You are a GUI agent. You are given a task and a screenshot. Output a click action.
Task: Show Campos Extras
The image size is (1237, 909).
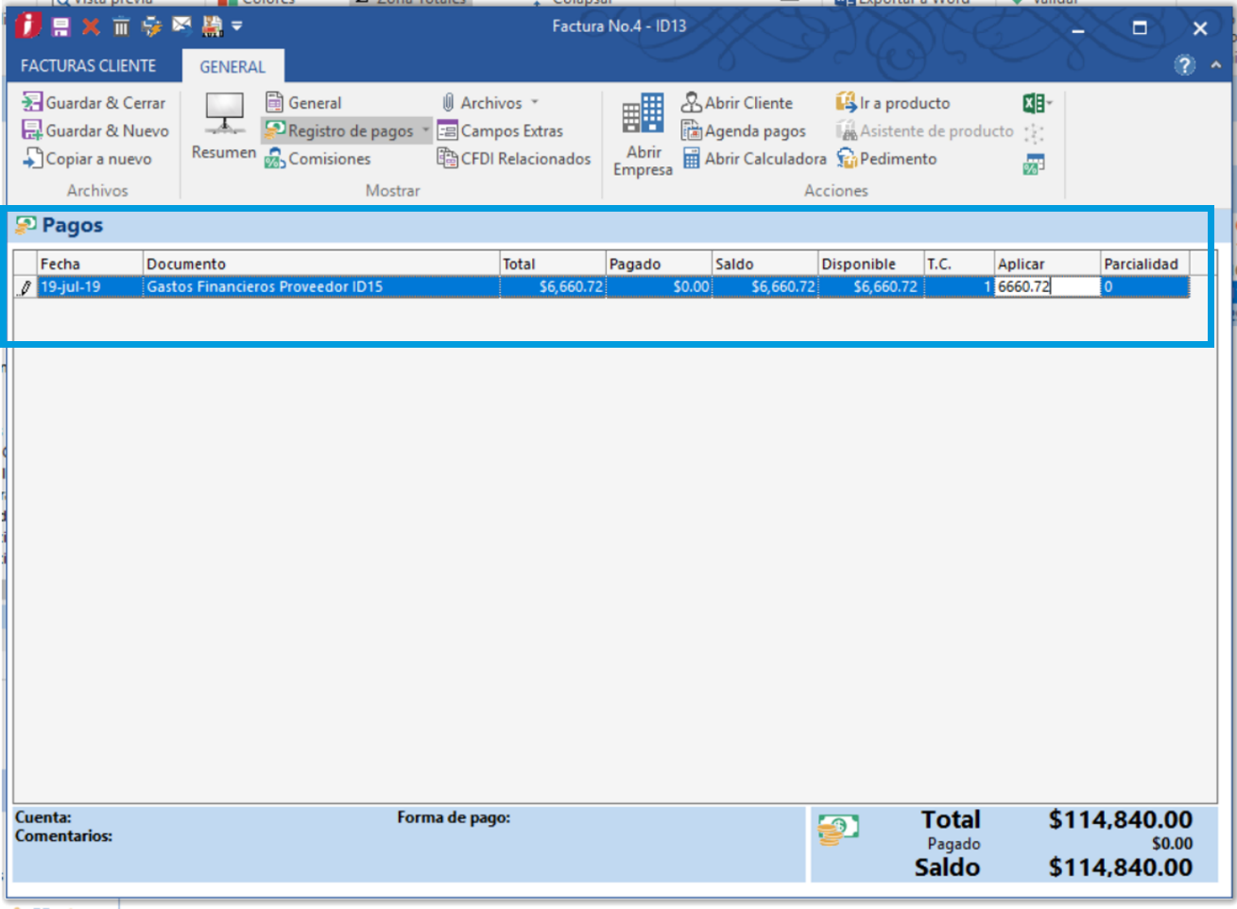[500, 130]
